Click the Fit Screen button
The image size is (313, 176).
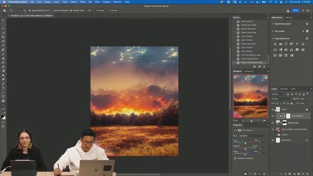pyautogui.click(x=100, y=10)
